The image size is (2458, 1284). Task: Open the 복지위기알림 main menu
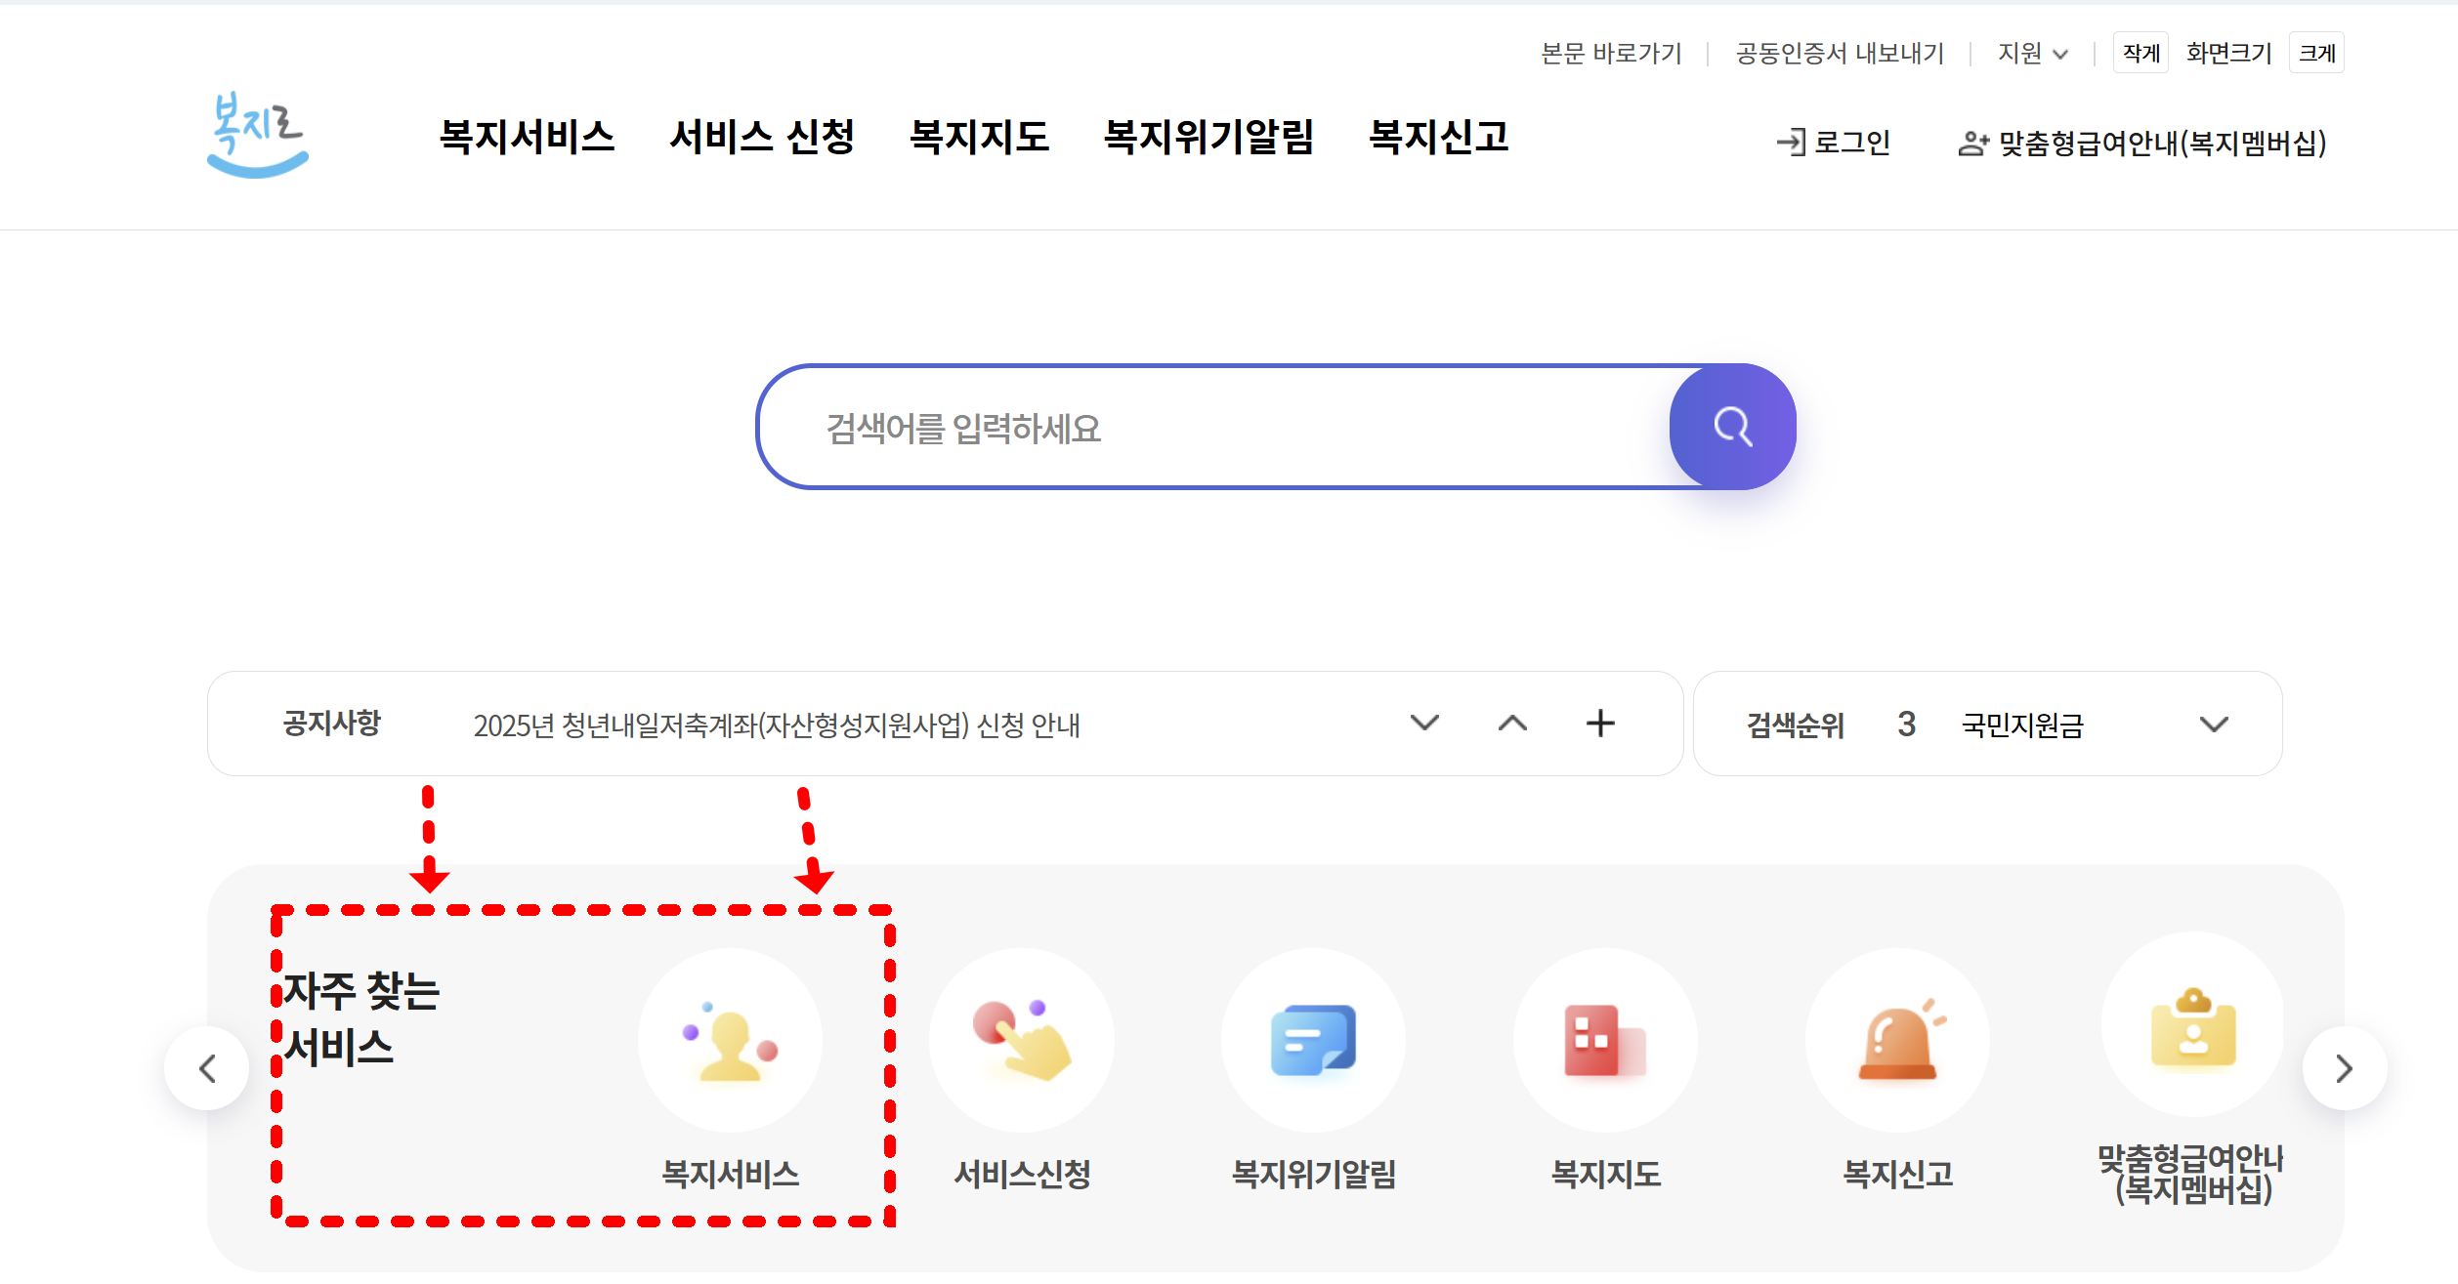tap(1208, 137)
